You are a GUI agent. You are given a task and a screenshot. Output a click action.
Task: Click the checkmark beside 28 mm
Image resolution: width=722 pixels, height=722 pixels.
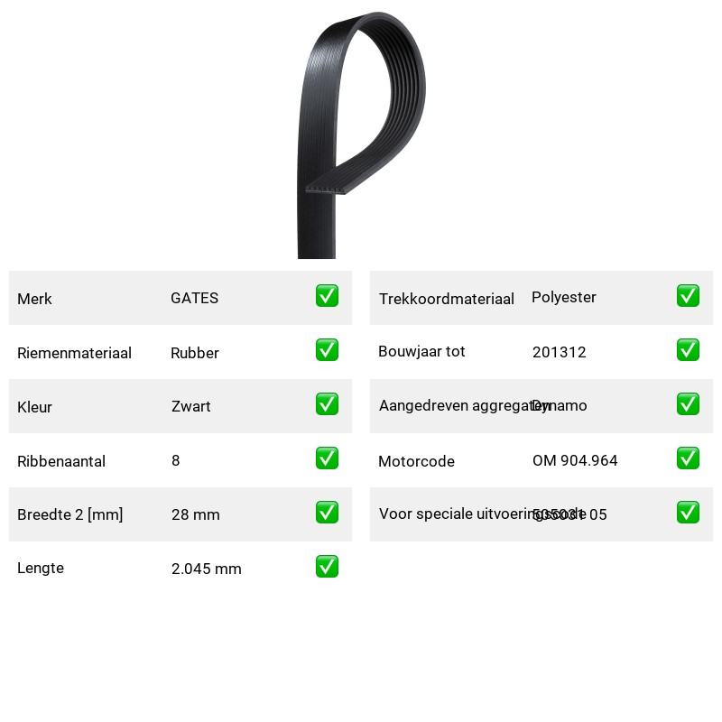click(x=327, y=513)
